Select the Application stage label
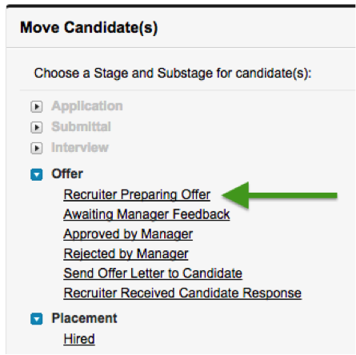 [87, 106]
